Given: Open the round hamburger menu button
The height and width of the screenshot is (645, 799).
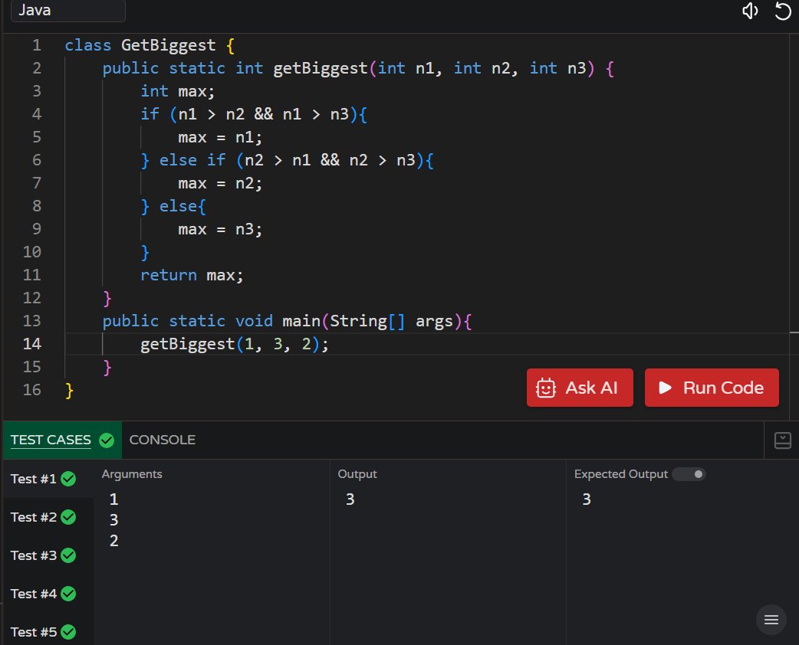Looking at the screenshot, I should point(771,620).
